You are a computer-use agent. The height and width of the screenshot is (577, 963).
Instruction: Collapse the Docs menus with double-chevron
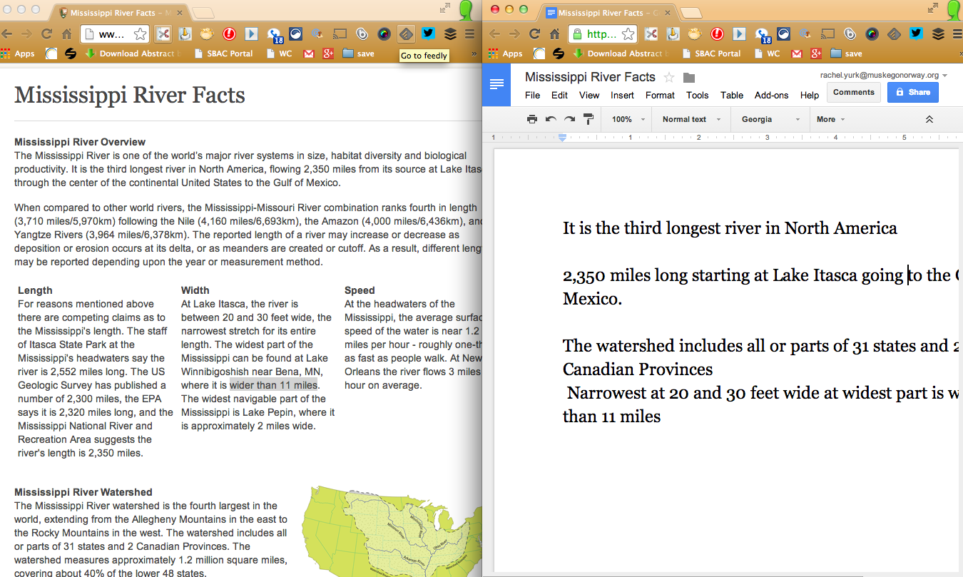pos(929,119)
